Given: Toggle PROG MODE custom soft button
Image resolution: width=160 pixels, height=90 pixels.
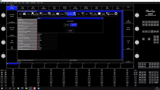Looking at the screenshot, I should click(12, 30).
